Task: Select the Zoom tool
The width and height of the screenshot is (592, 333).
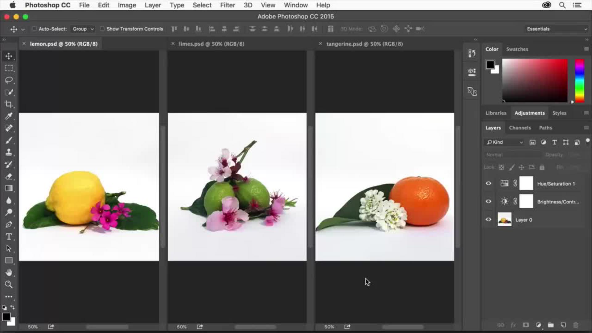Action: (9, 285)
